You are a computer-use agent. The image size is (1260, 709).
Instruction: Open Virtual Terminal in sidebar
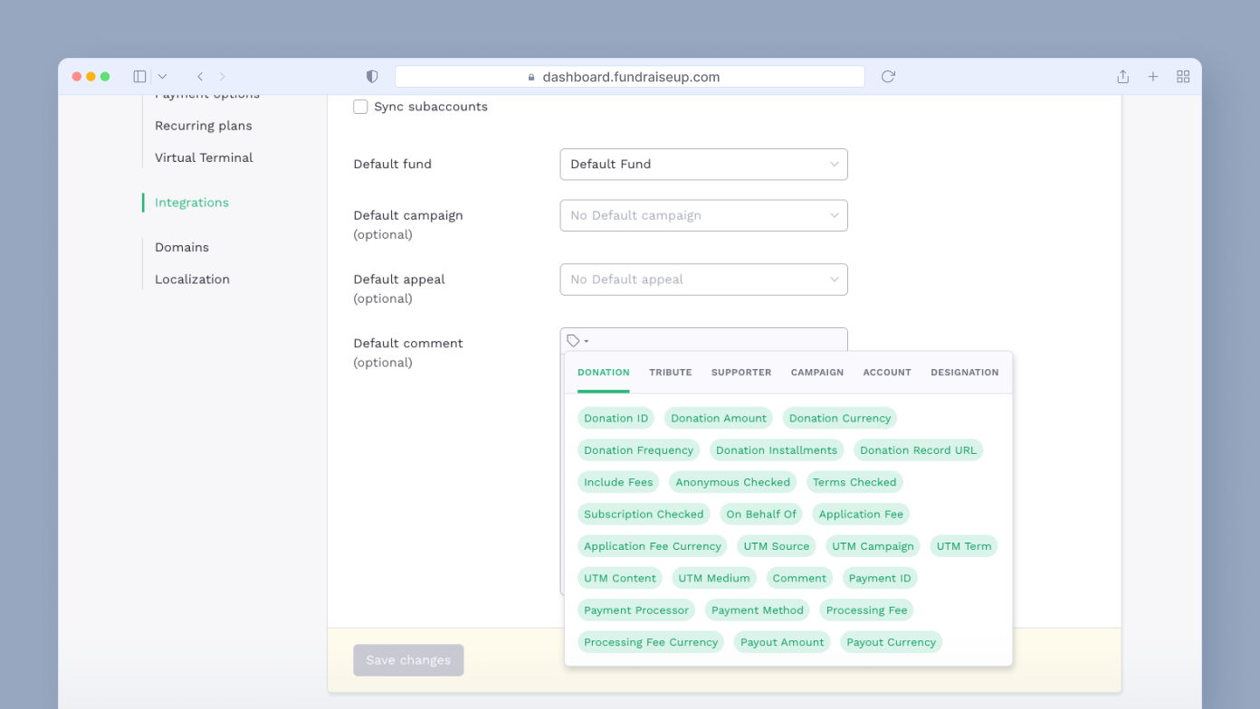204,157
